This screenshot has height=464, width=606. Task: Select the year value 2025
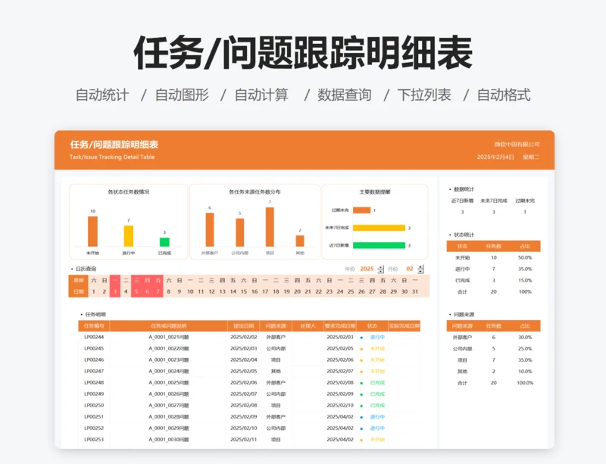tap(367, 269)
